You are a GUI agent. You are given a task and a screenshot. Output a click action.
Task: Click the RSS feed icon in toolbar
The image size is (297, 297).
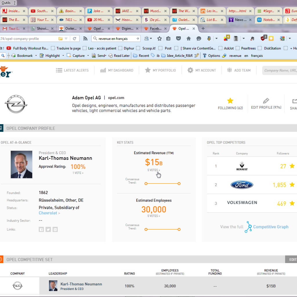(85, 39)
